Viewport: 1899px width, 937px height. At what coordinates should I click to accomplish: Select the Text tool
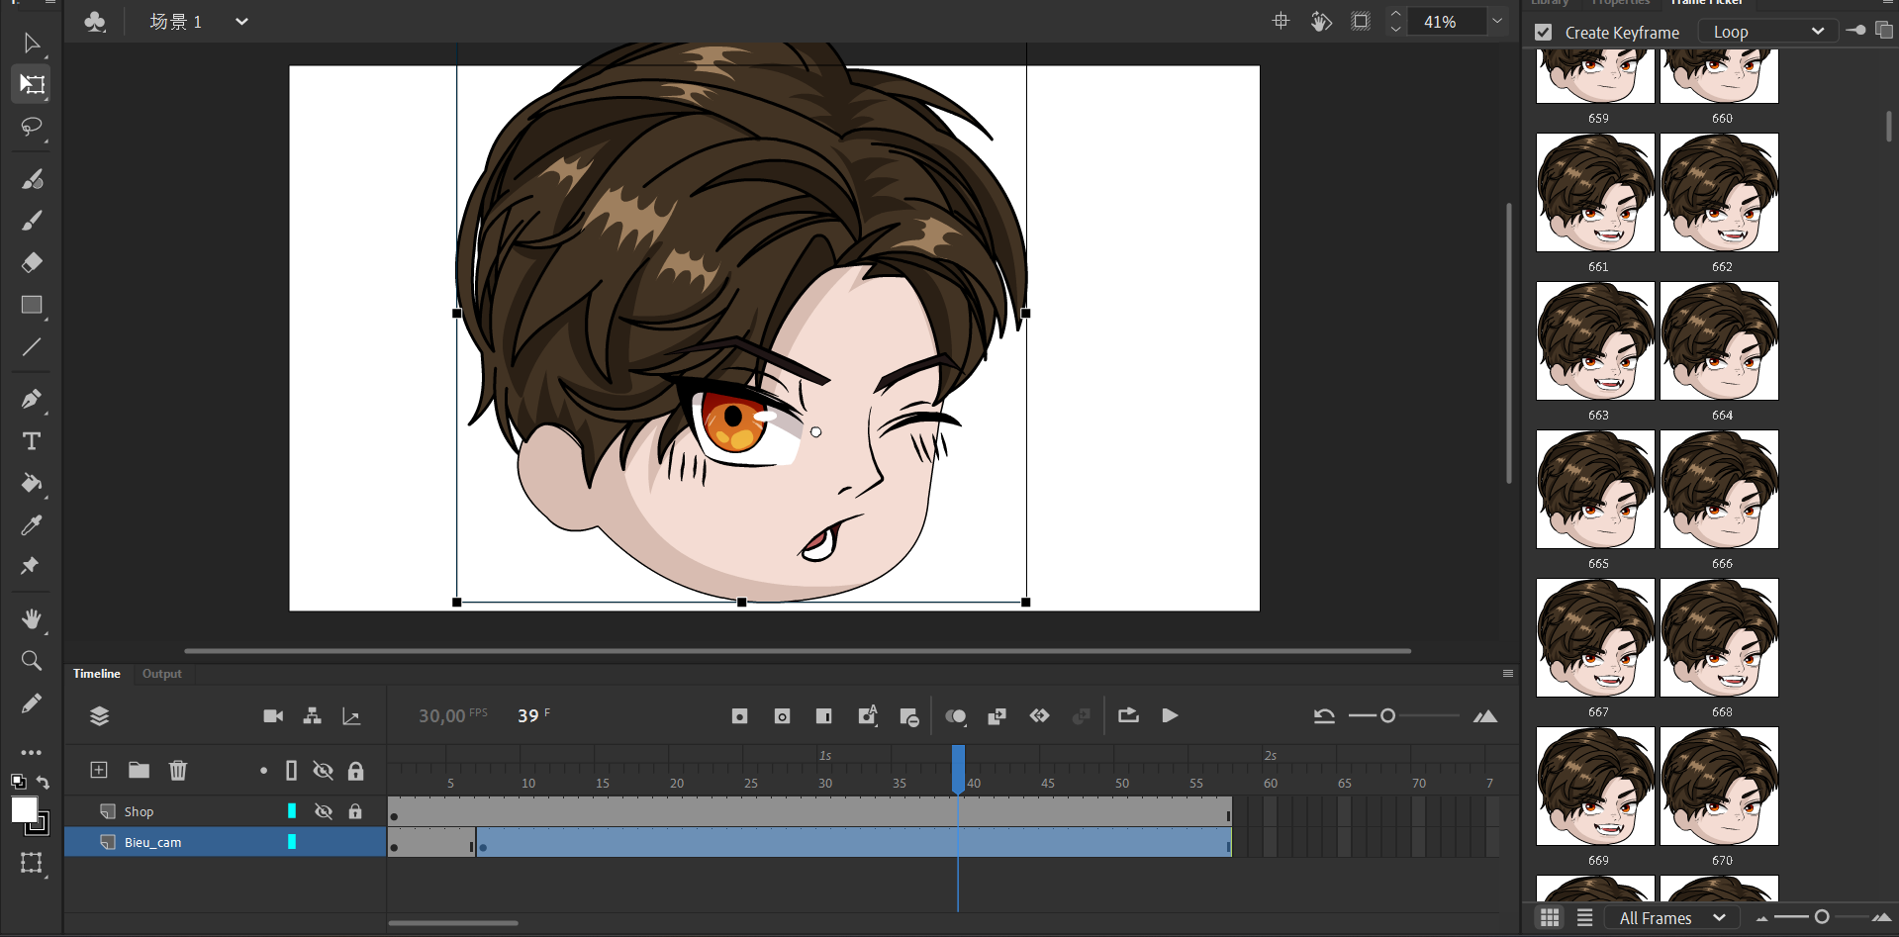click(32, 441)
